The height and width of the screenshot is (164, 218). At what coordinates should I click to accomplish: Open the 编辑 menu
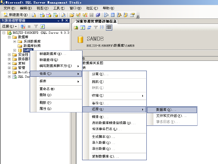click(26, 8)
